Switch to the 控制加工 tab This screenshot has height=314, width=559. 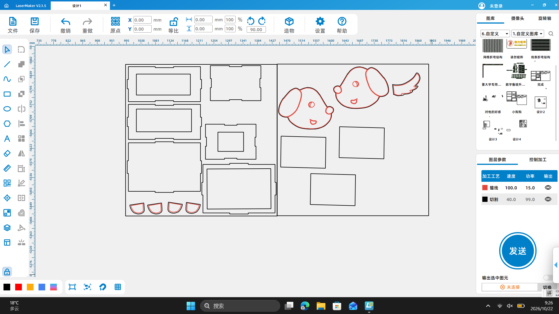coord(538,160)
